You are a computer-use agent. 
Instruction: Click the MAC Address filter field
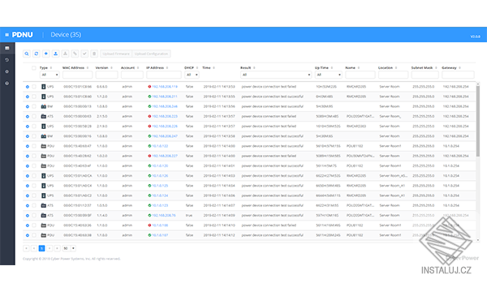pos(77,75)
